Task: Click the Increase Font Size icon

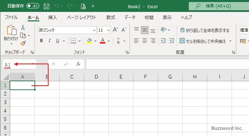Action: (116, 30)
